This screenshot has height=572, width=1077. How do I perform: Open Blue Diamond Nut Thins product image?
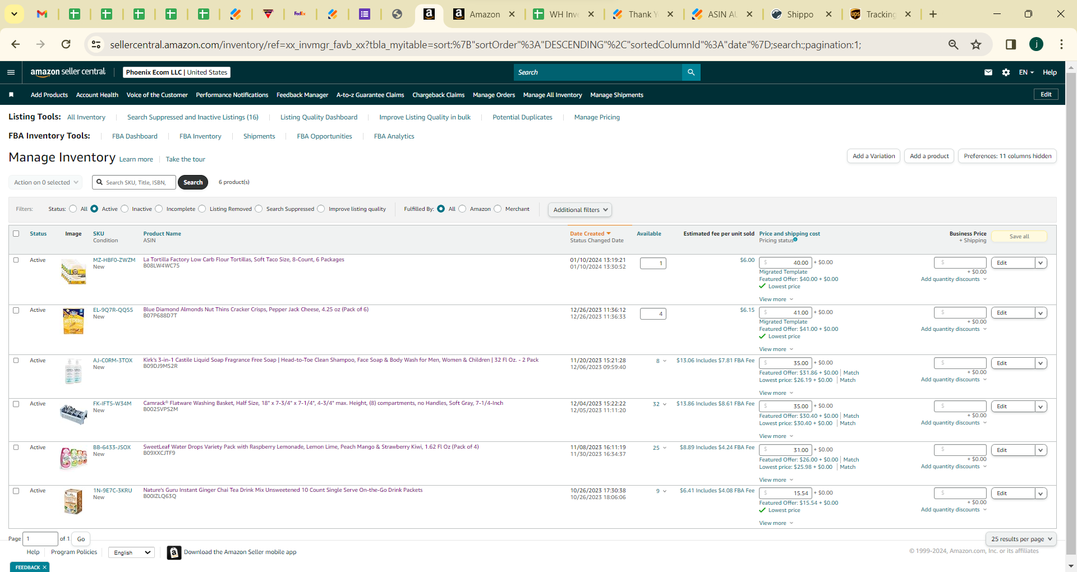(73, 321)
